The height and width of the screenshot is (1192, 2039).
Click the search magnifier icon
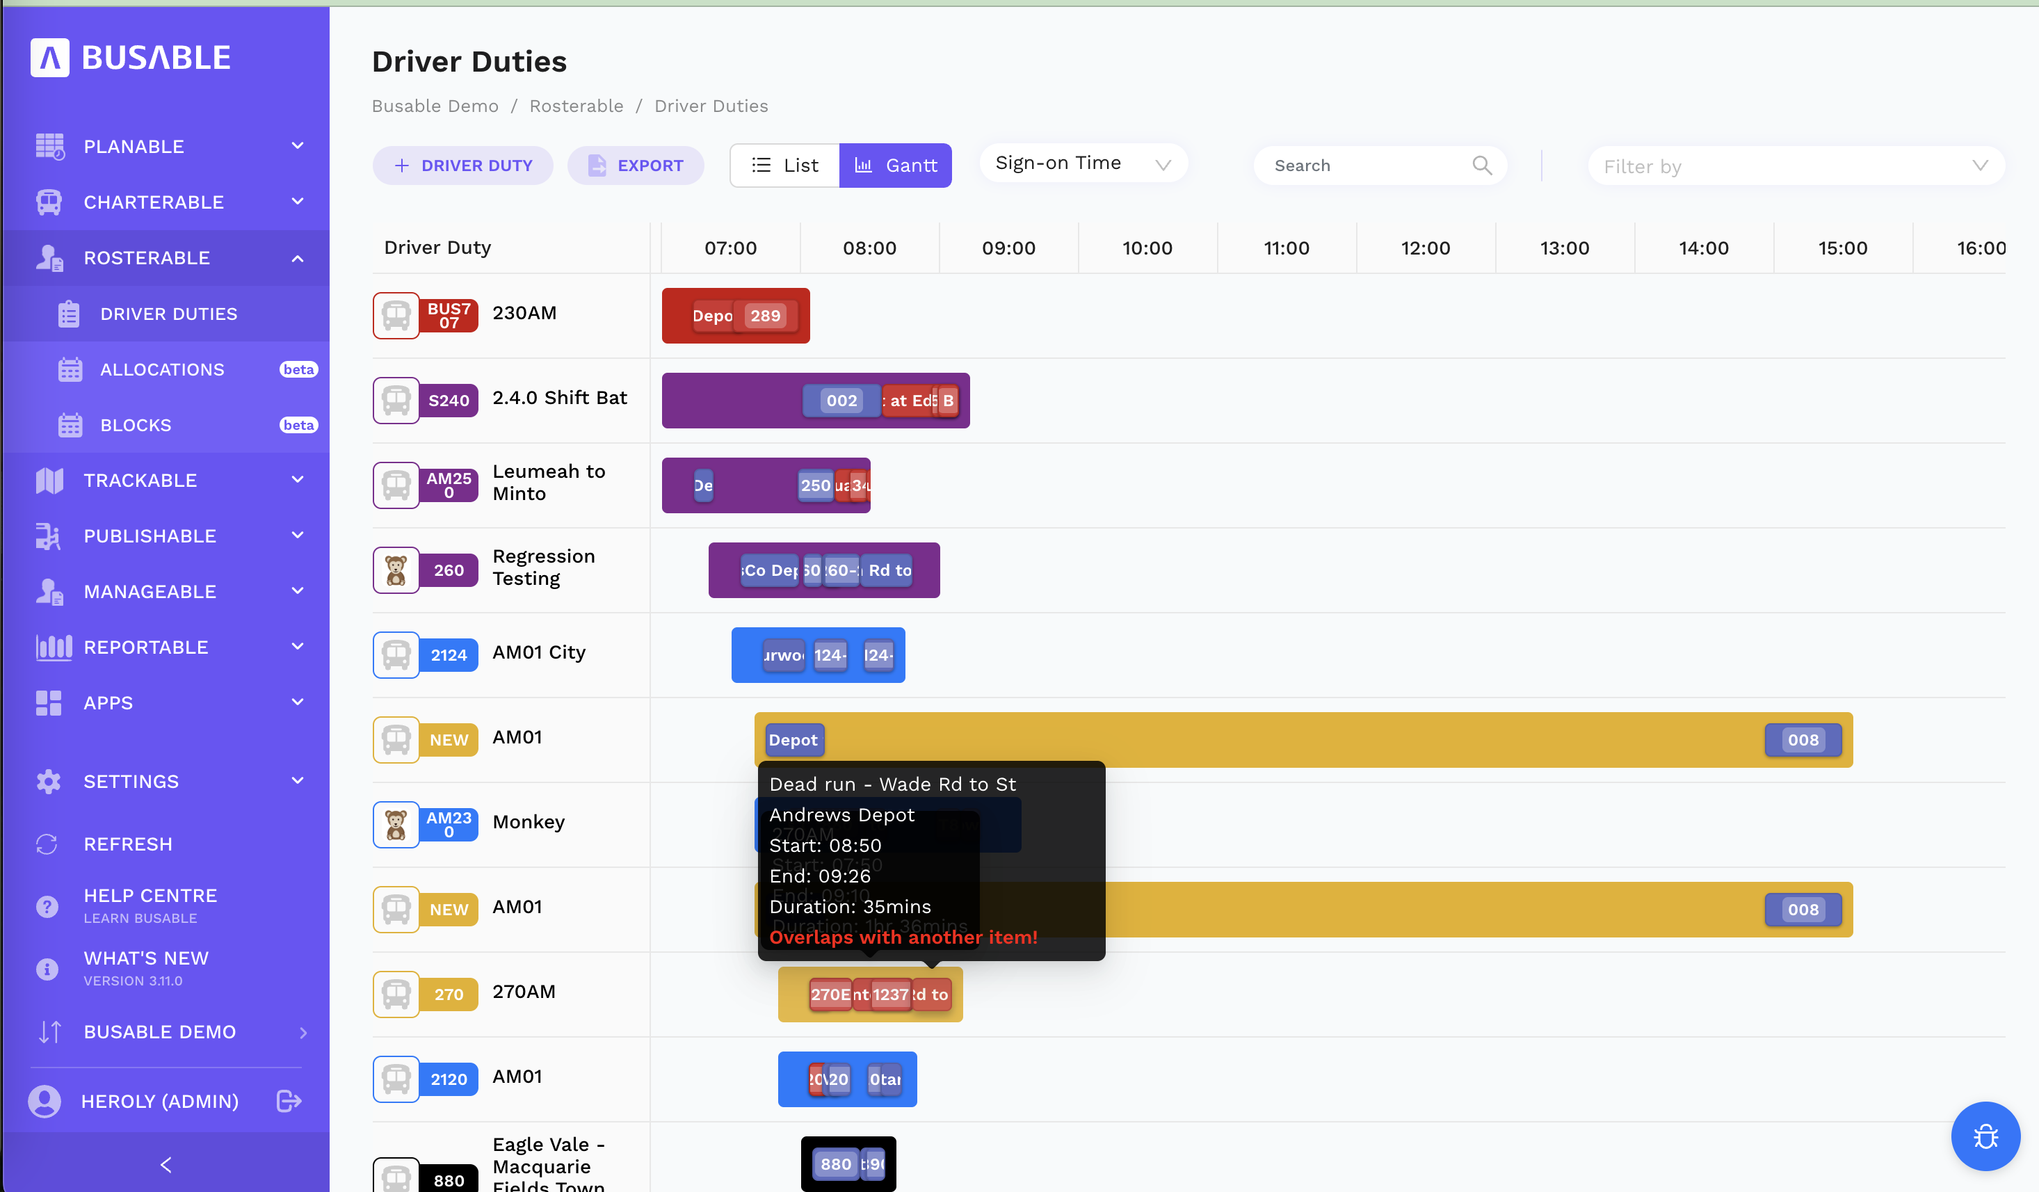click(1481, 166)
